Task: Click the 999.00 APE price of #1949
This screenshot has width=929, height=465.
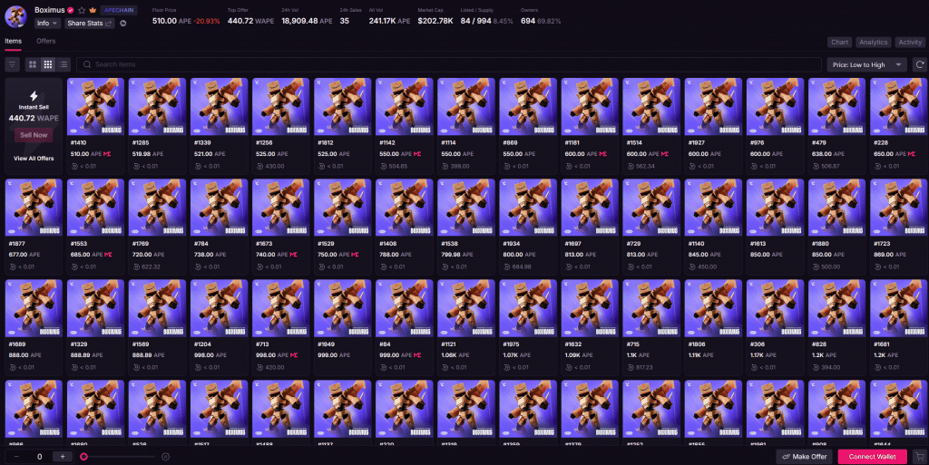Action: (x=332, y=355)
